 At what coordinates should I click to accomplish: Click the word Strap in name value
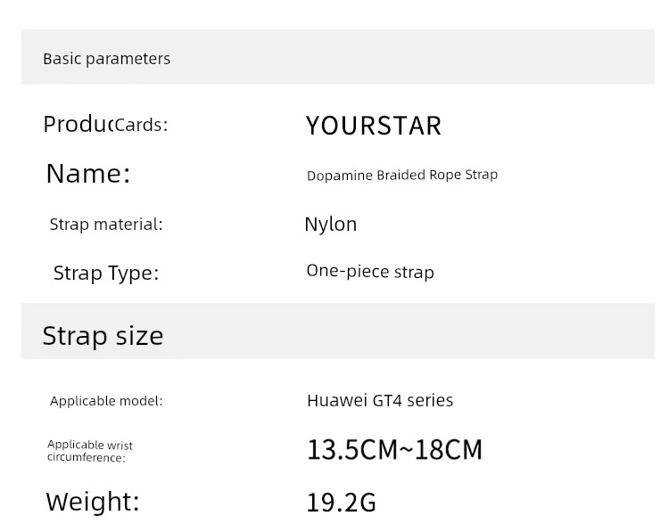click(481, 174)
